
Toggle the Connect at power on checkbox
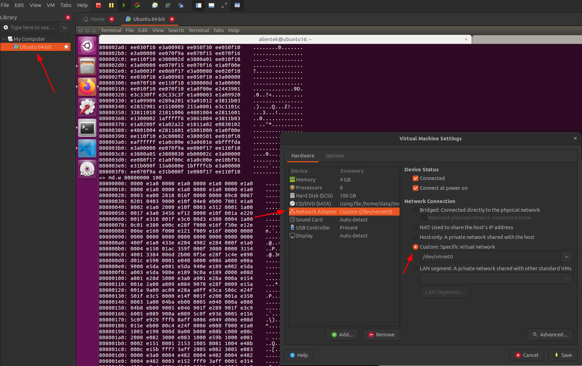click(x=415, y=188)
